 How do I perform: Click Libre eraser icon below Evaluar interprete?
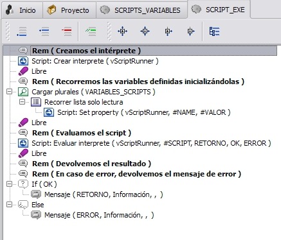click(23, 153)
